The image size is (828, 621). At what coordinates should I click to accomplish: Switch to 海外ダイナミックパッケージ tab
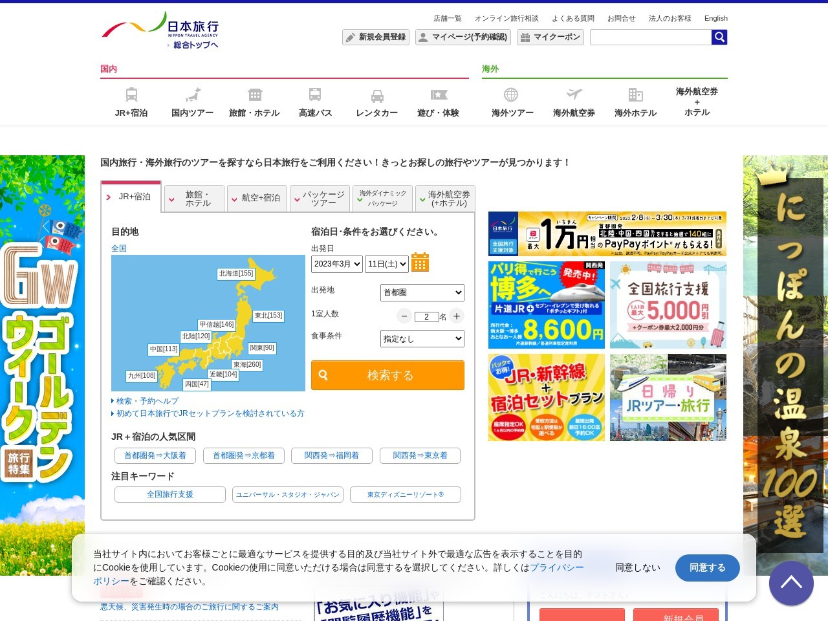[x=382, y=199]
